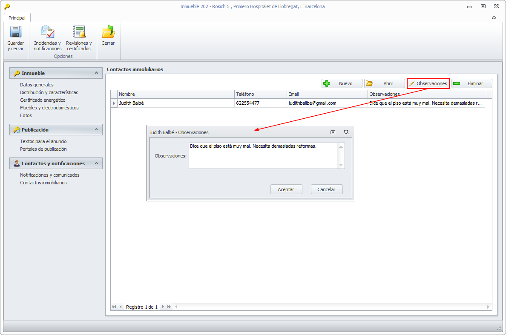This screenshot has height=335, width=506.
Task: Click the Nombre column header
Action: pos(176,94)
